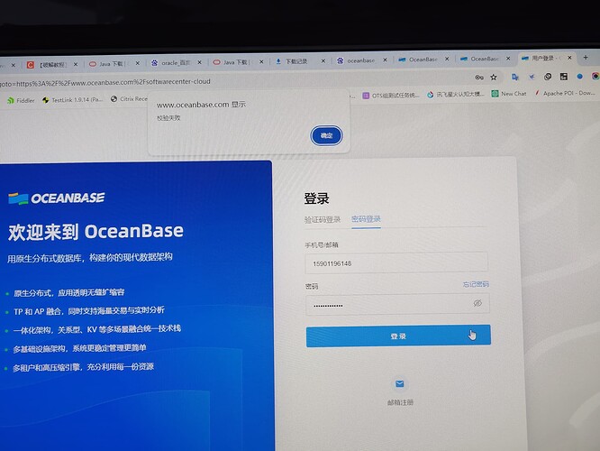Viewport: 600px width, 451px height.
Task: Click the 邮箱注册 envelope icon
Action: [400, 383]
